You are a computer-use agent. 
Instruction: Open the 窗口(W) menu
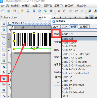coord(70,6)
